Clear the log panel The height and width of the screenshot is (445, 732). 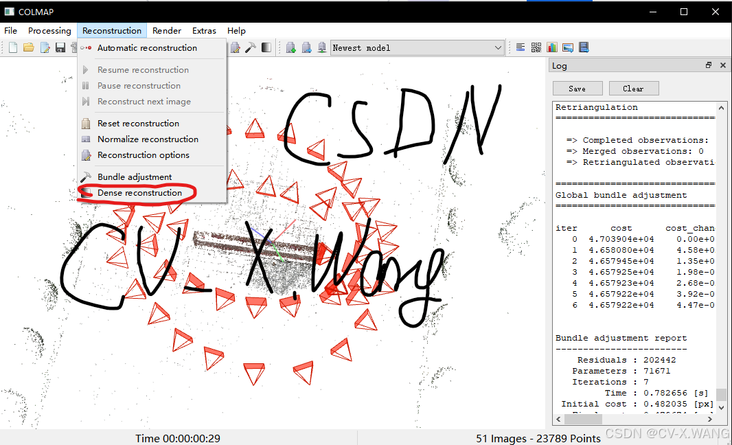click(x=633, y=88)
